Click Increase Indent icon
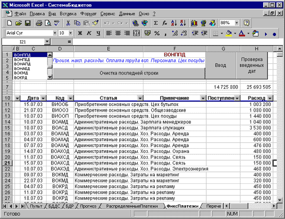The image size is (285, 219). click(x=204, y=33)
